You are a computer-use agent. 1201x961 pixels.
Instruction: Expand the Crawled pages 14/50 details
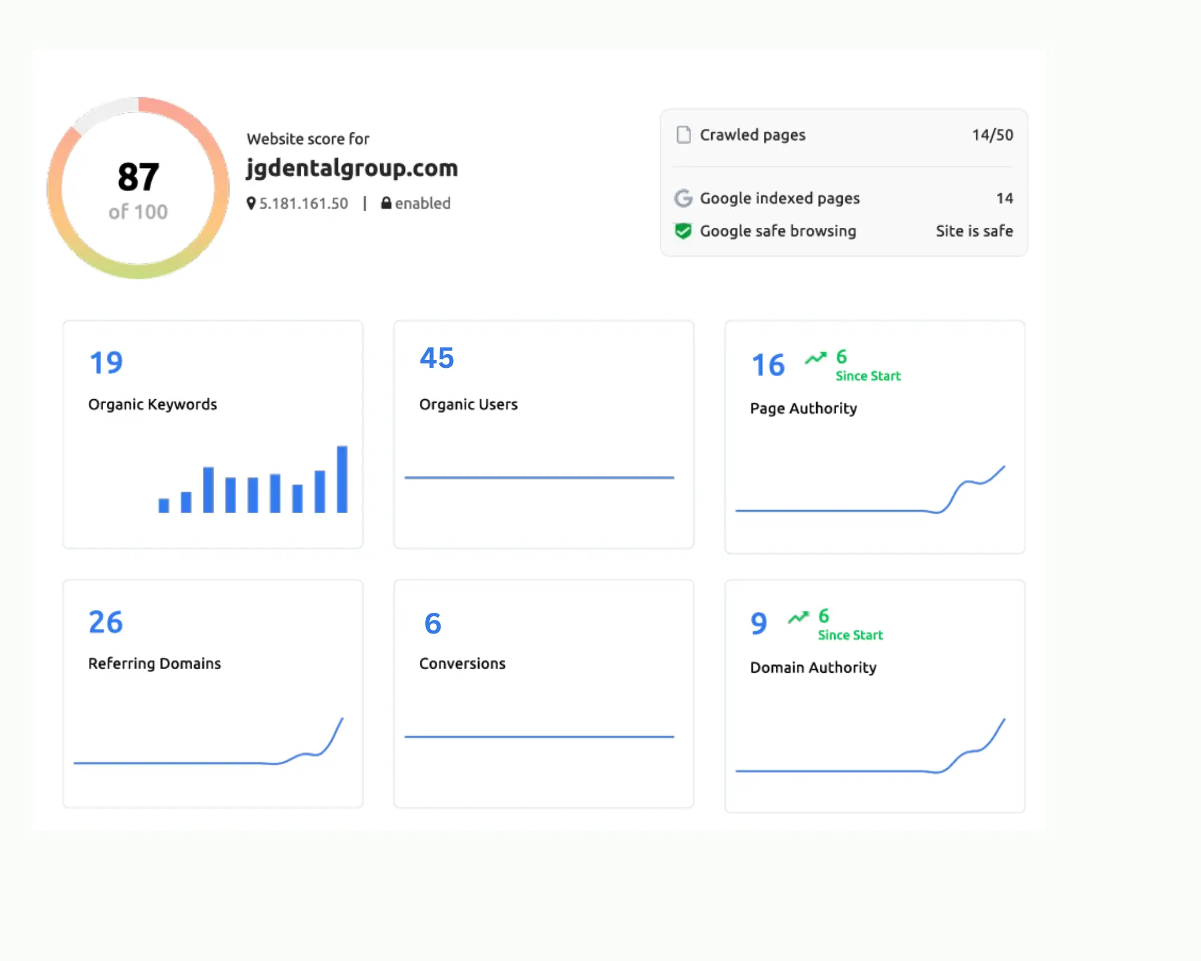pyautogui.click(x=993, y=135)
